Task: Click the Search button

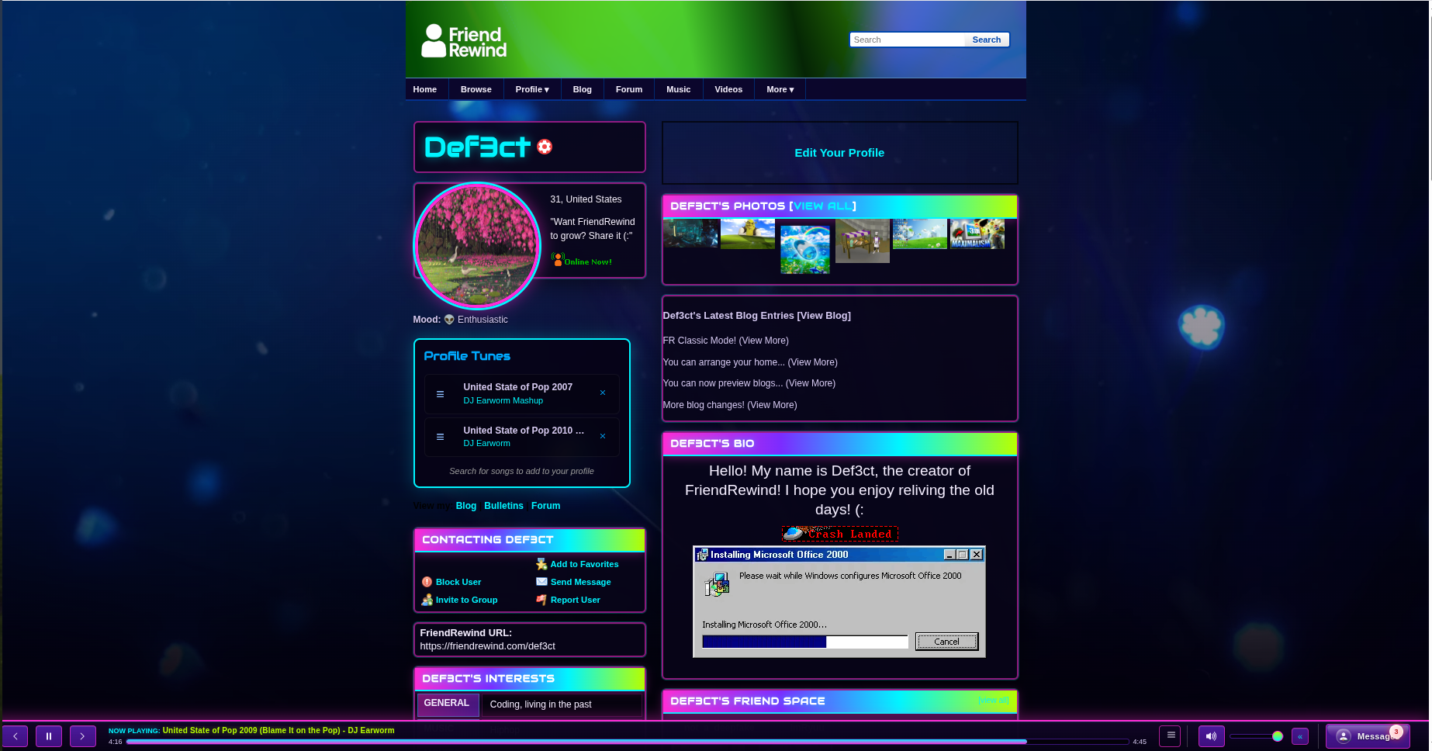Action: click(987, 40)
